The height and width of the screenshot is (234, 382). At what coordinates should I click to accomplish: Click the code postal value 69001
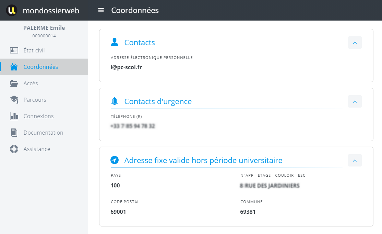point(118,212)
